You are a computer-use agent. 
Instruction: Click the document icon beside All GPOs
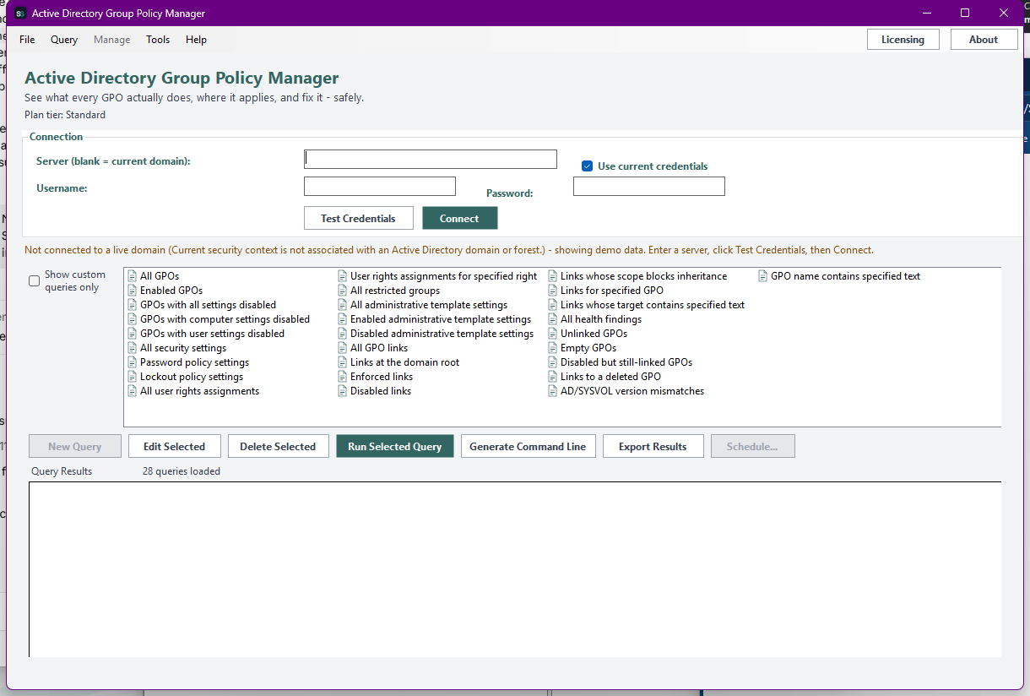point(132,276)
